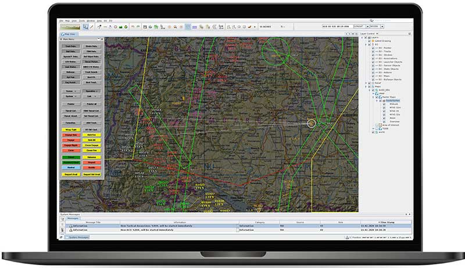This screenshot has height=268, width=465.
Task: Click the grid display toolbar icon
Action: (x=187, y=27)
